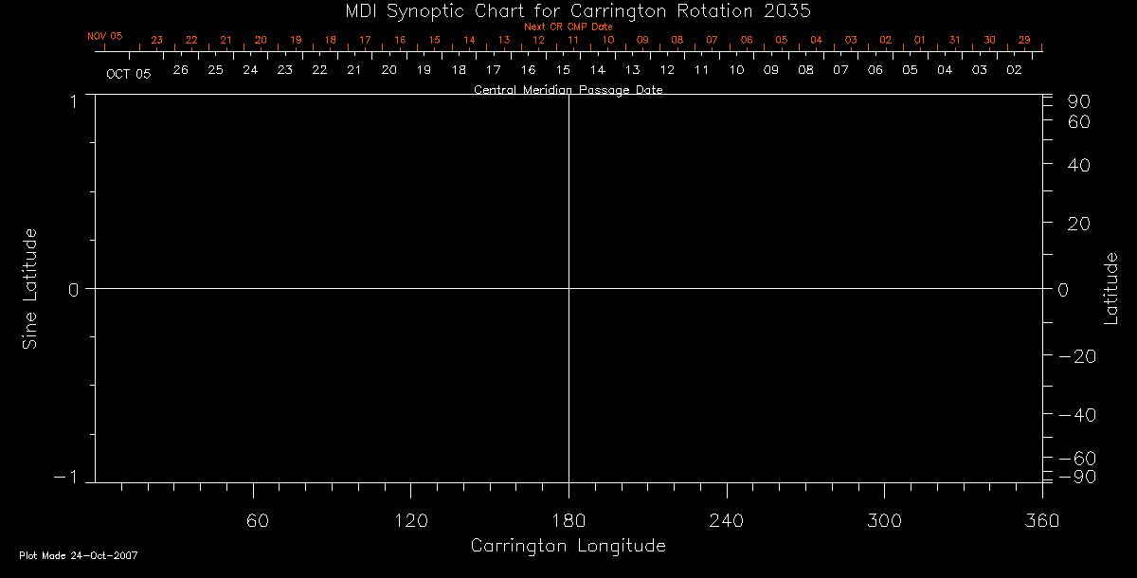The height and width of the screenshot is (578, 1137).
Task: Select the red "29" date marker at top right
Action: coord(1024,40)
